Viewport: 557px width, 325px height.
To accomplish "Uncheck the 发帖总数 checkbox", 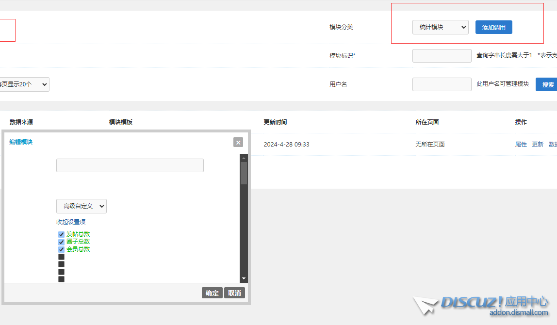I will (61, 234).
